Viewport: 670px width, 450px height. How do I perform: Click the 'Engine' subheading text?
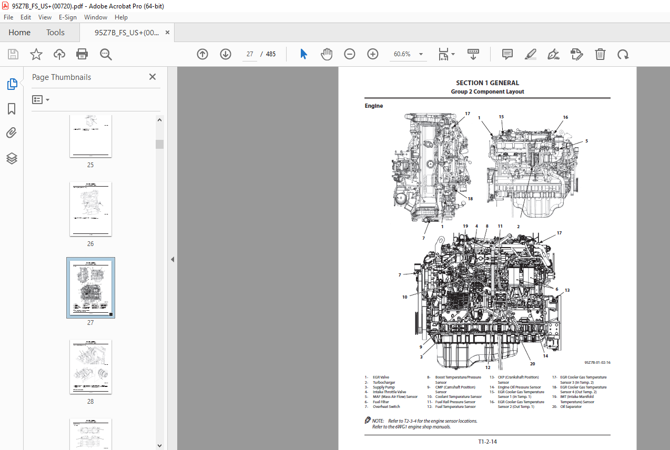point(374,106)
